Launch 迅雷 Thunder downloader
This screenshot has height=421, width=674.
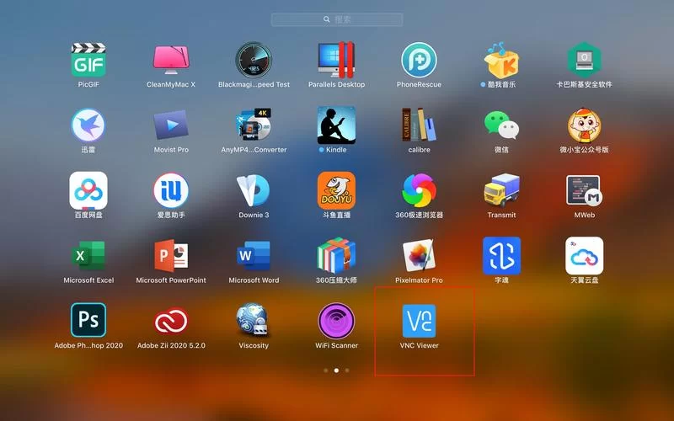tap(88, 125)
